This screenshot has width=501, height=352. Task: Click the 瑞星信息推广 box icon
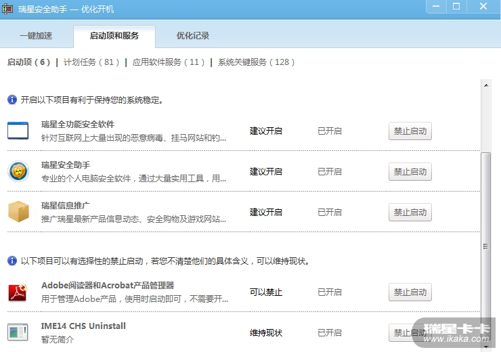point(18,212)
